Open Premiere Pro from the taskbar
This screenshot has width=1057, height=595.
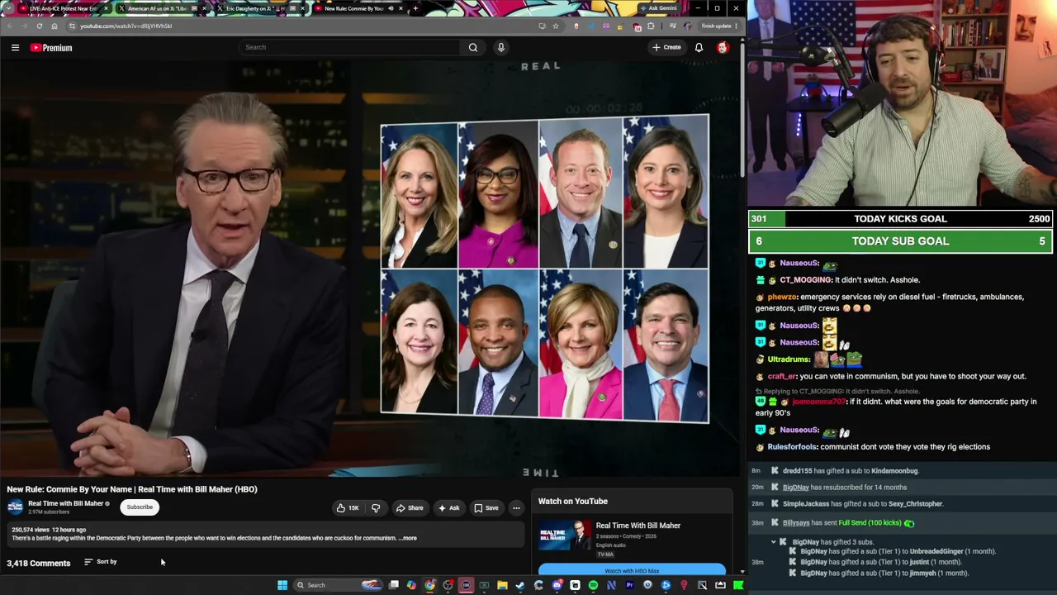pyautogui.click(x=629, y=585)
